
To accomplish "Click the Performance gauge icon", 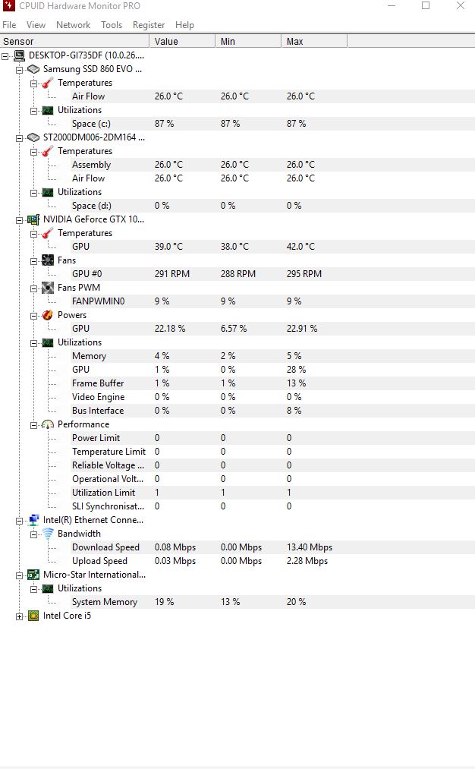I will pos(48,424).
